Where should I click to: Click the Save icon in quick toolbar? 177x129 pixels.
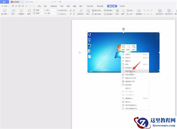(x=13, y=6)
